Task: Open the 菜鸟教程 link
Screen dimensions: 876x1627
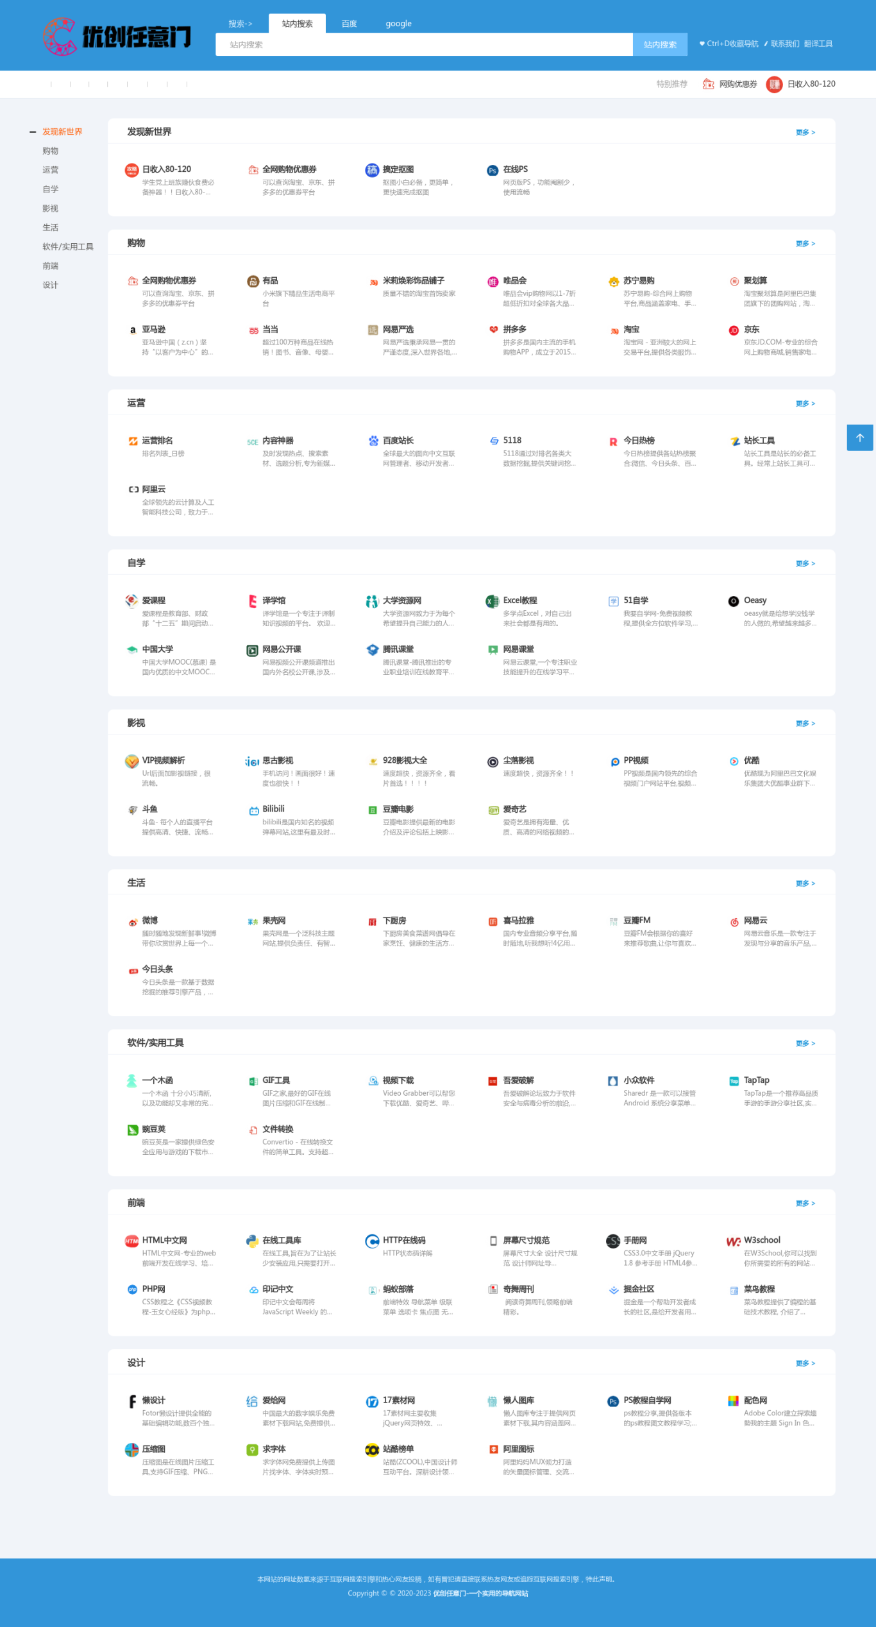Action: 759,1289
